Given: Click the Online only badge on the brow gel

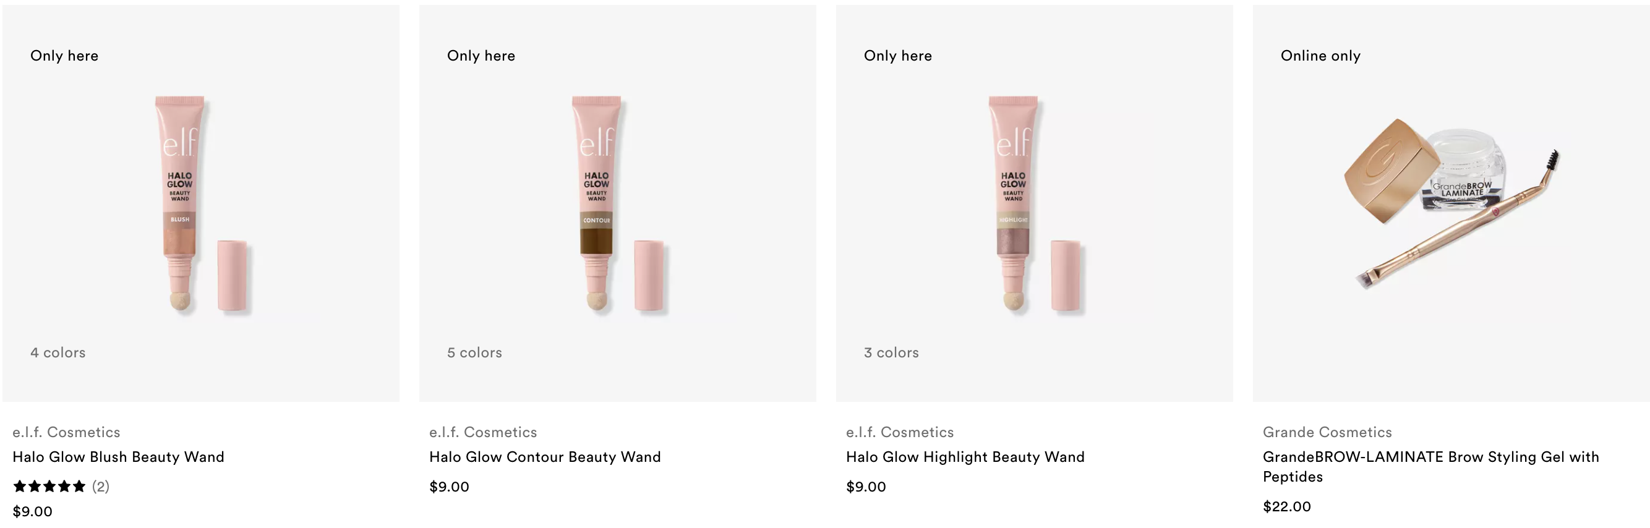Looking at the screenshot, I should 1321,56.
